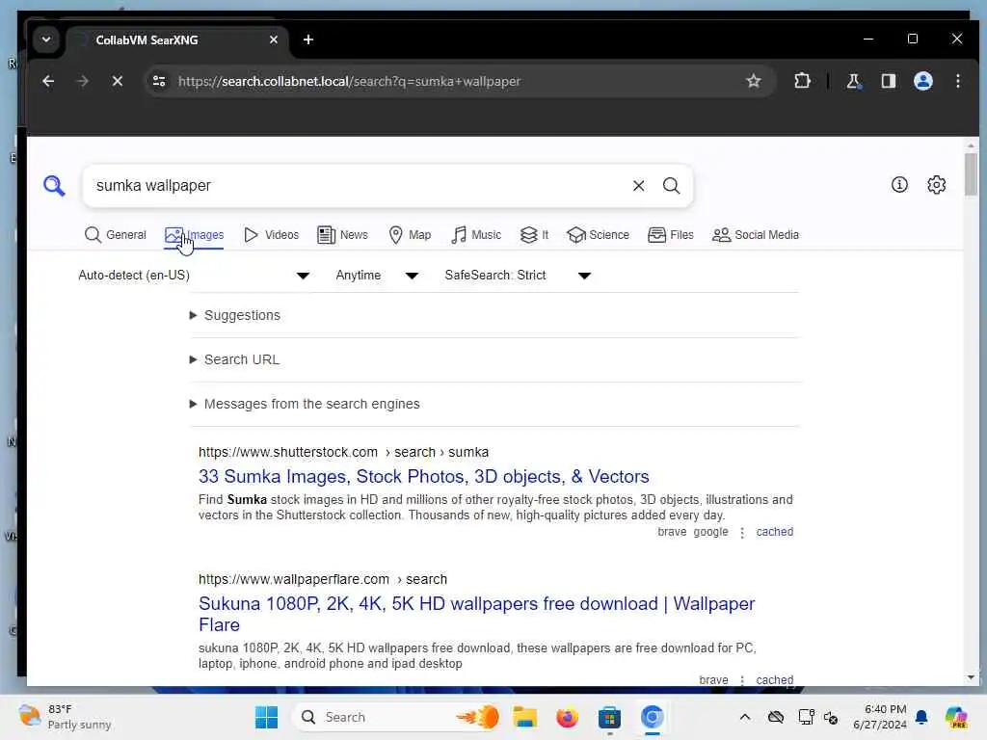Viewport: 987px width, 740px height.
Task: Open notification bell in system tray
Action: [x=921, y=717]
